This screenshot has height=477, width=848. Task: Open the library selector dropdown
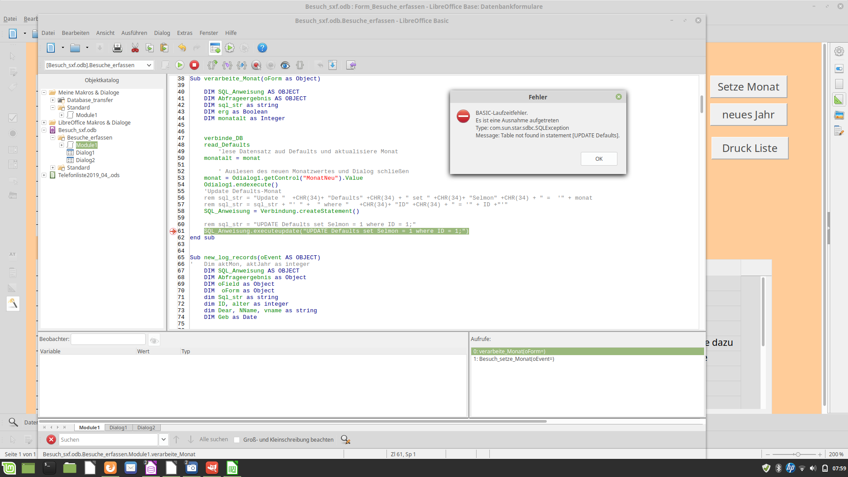coord(149,65)
